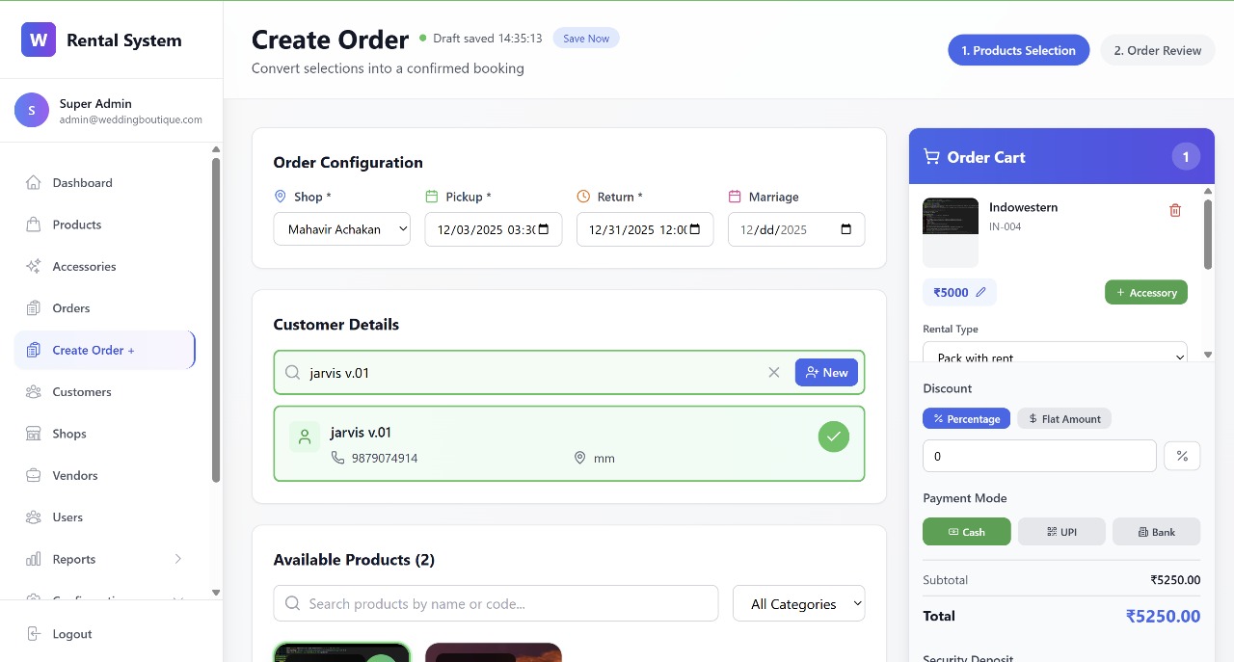Screen dimensions: 1234x662
Task: Open the Vendors sidebar section
Action: point(75,475)
